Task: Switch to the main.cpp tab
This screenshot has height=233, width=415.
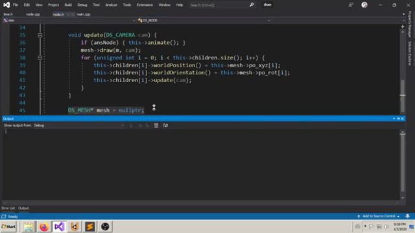Action: click(x=84, y=14)
